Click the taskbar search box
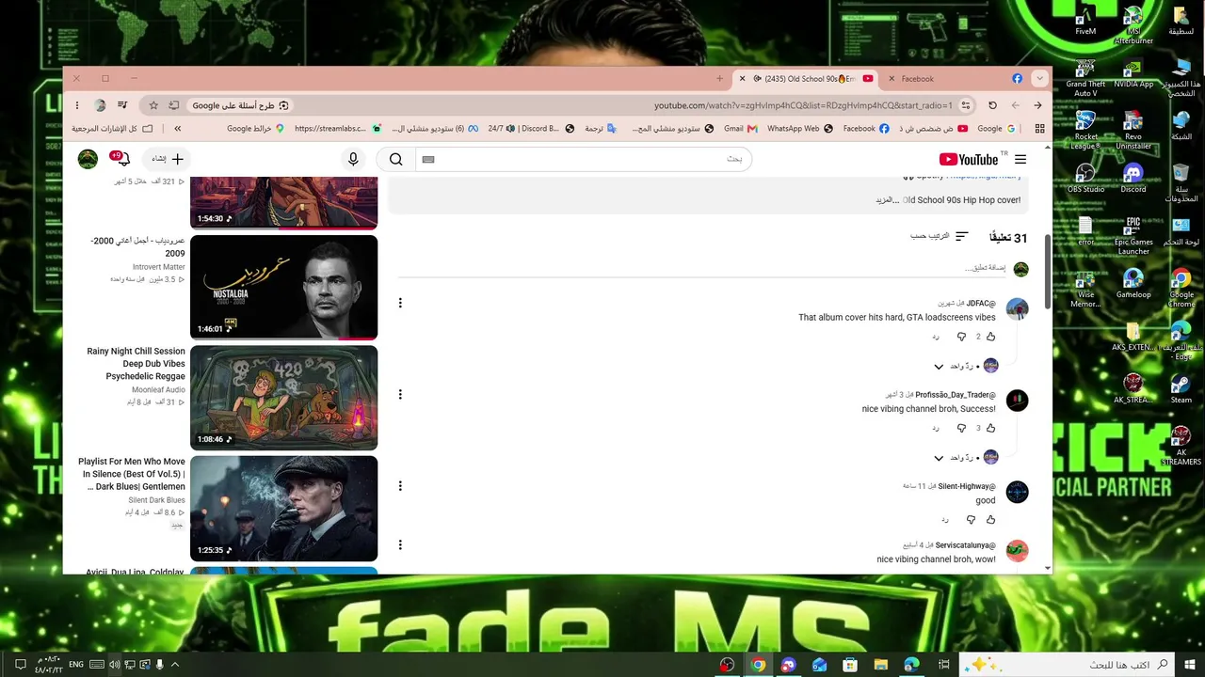1205x677 pixels. [1067, 665]
